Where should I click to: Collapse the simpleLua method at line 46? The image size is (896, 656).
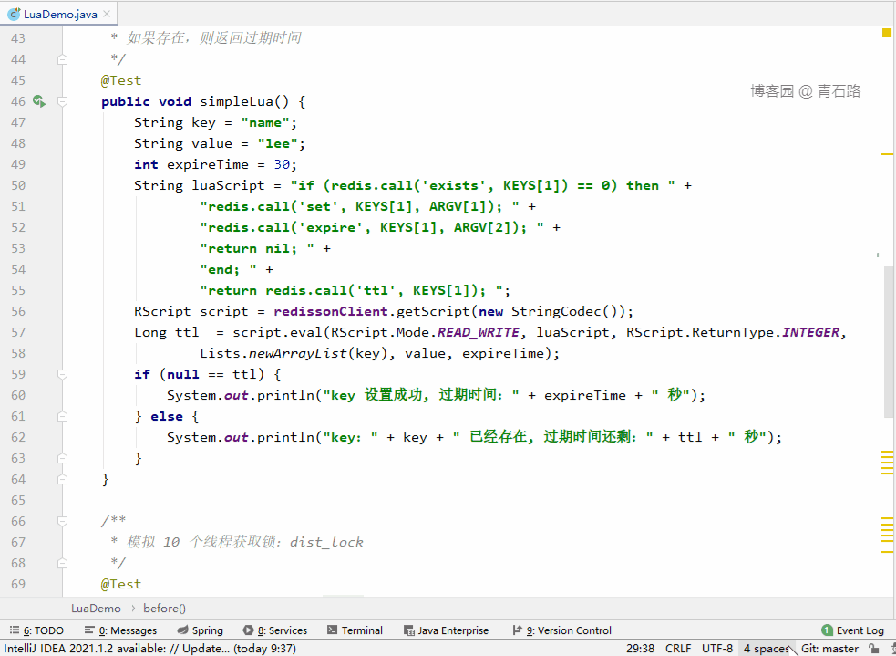point(62,101)
